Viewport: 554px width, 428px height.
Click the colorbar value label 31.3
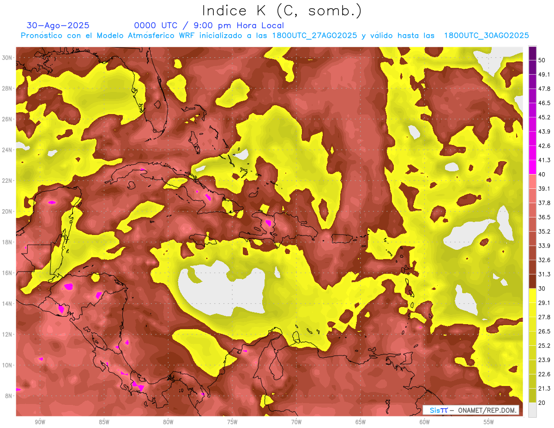pyautogui.click(x=544, y=274)
